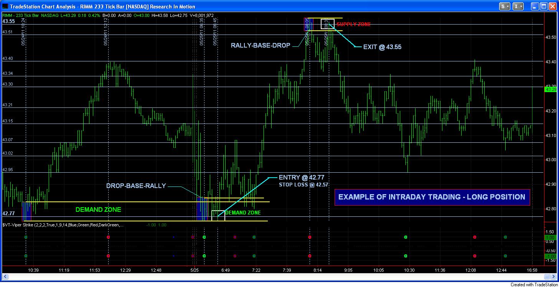Click the EXAMPLE OF INTRADAY TRADING text box
Viewport: 559px width, 287px height.
(432, 197)
